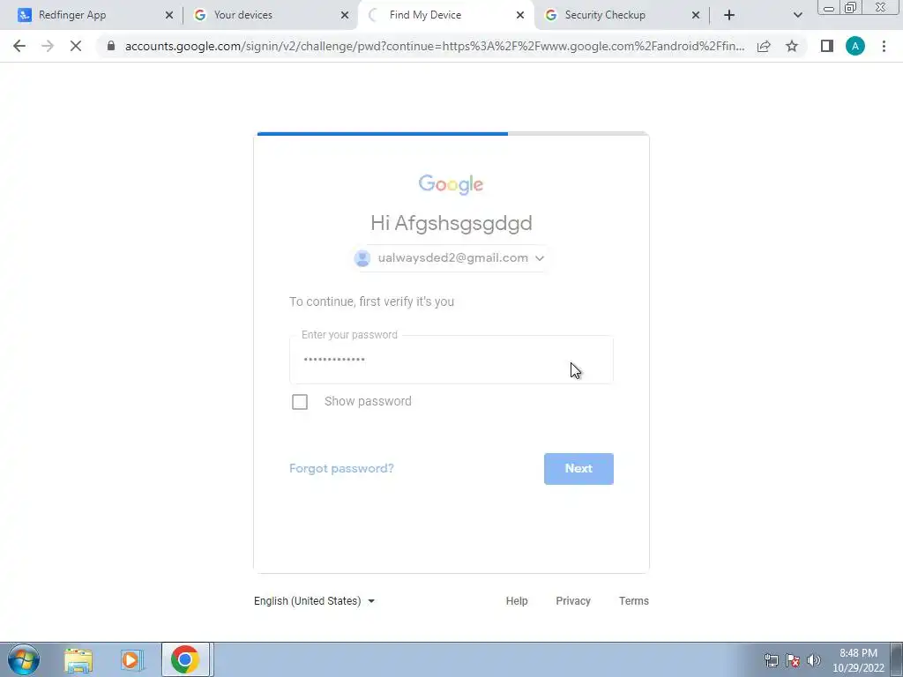Open the Windows Start menu
Screen dimensions: 903x677
(24, 659)
